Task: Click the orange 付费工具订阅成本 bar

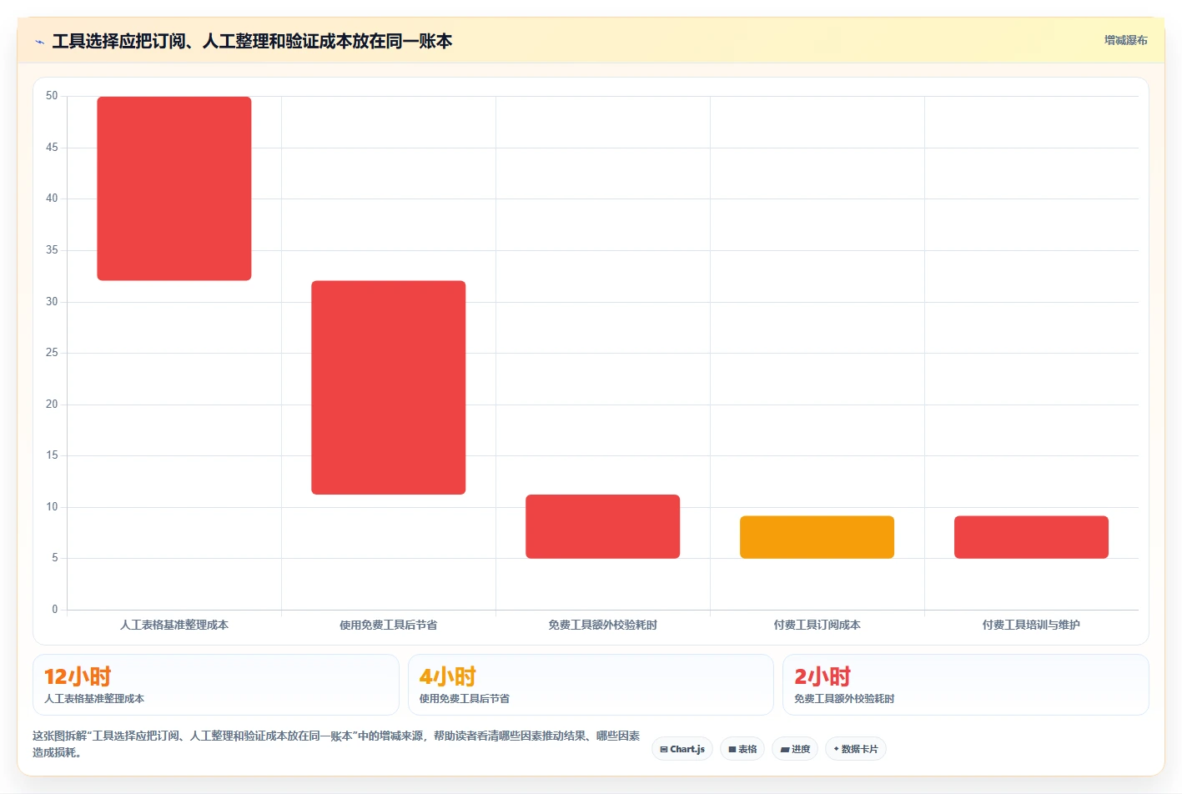Action: coord(817,537)
